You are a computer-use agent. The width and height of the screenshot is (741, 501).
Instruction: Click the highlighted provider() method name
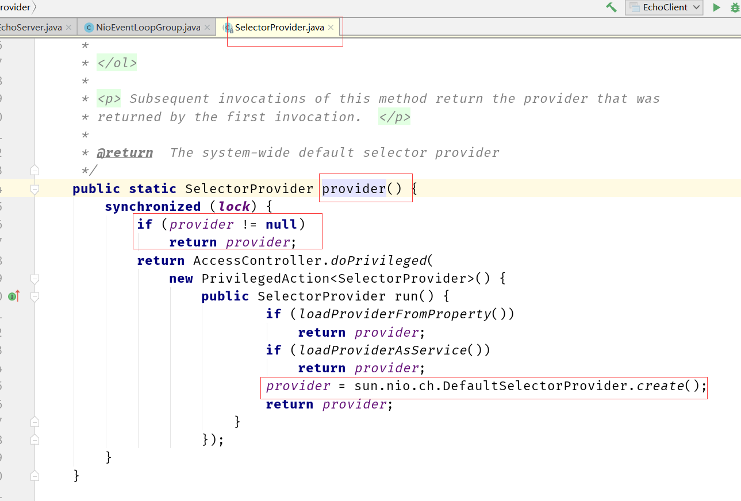point(354,188)
